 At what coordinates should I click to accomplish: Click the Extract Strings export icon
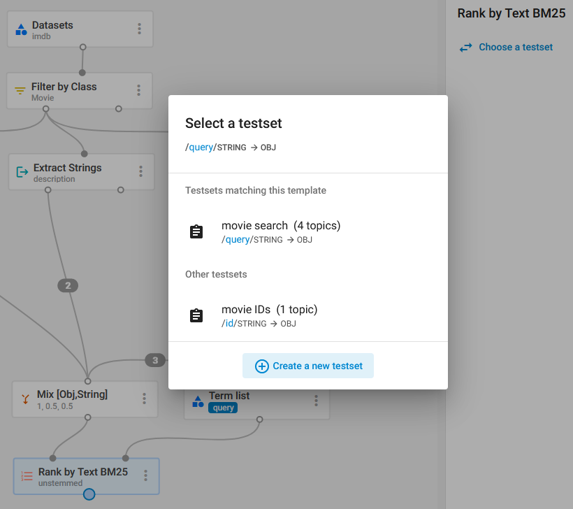(x=22, y=171)
